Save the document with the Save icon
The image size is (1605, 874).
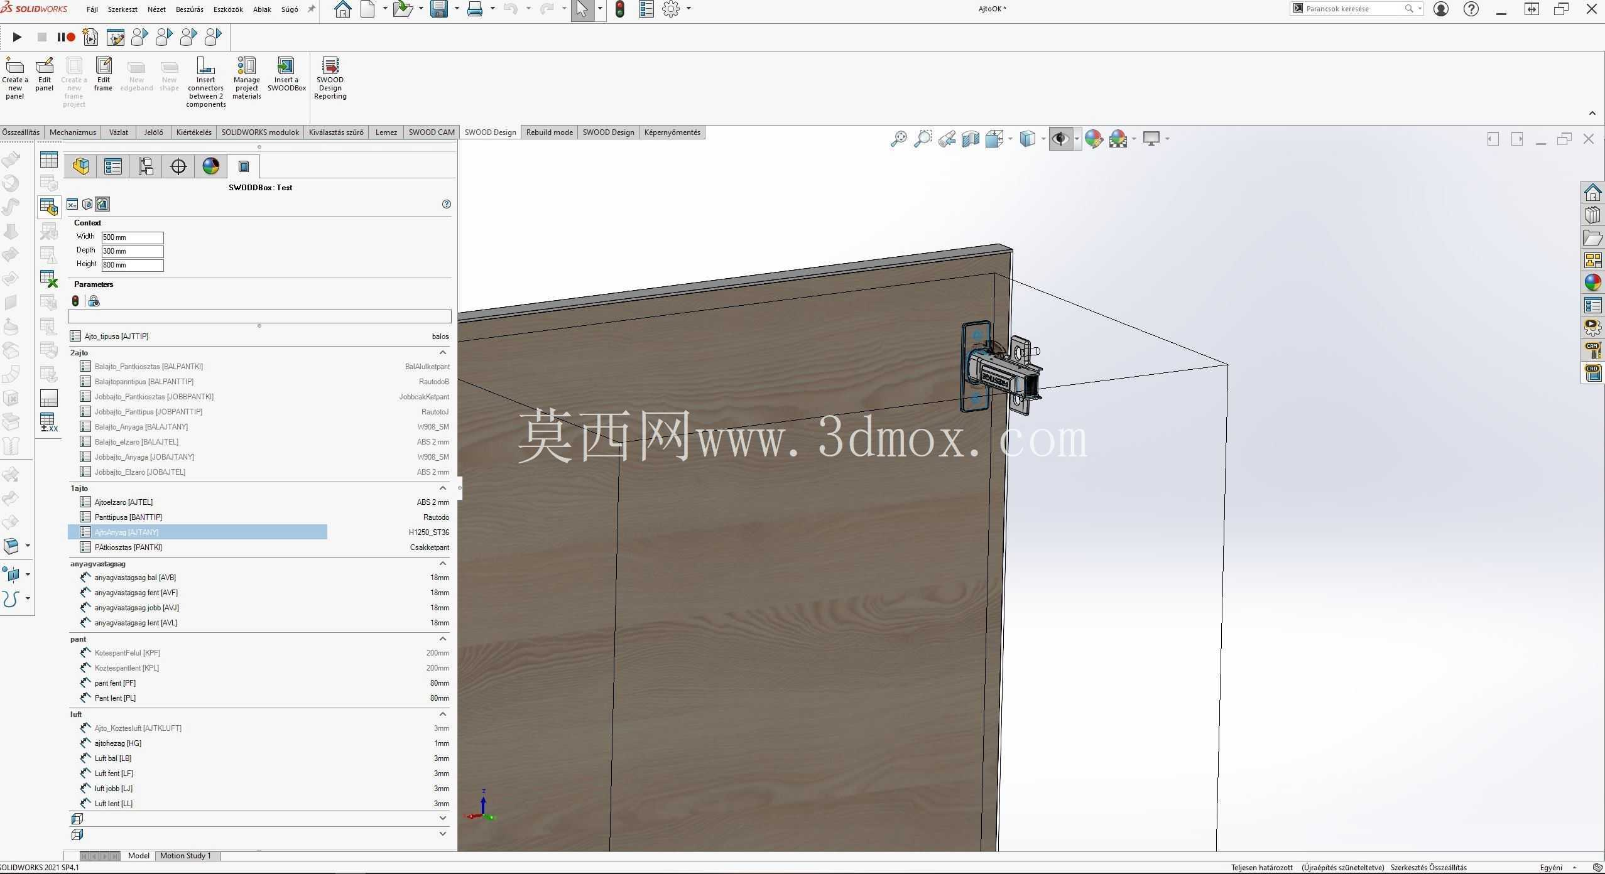click(x=438, y=9)
